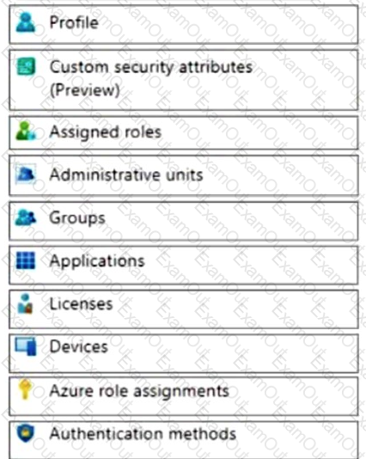Click the Profile user icon
This screenshot has height=459, width=366.
(26, 23)
